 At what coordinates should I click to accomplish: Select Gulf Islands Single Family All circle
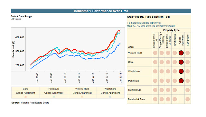[155, 90]
